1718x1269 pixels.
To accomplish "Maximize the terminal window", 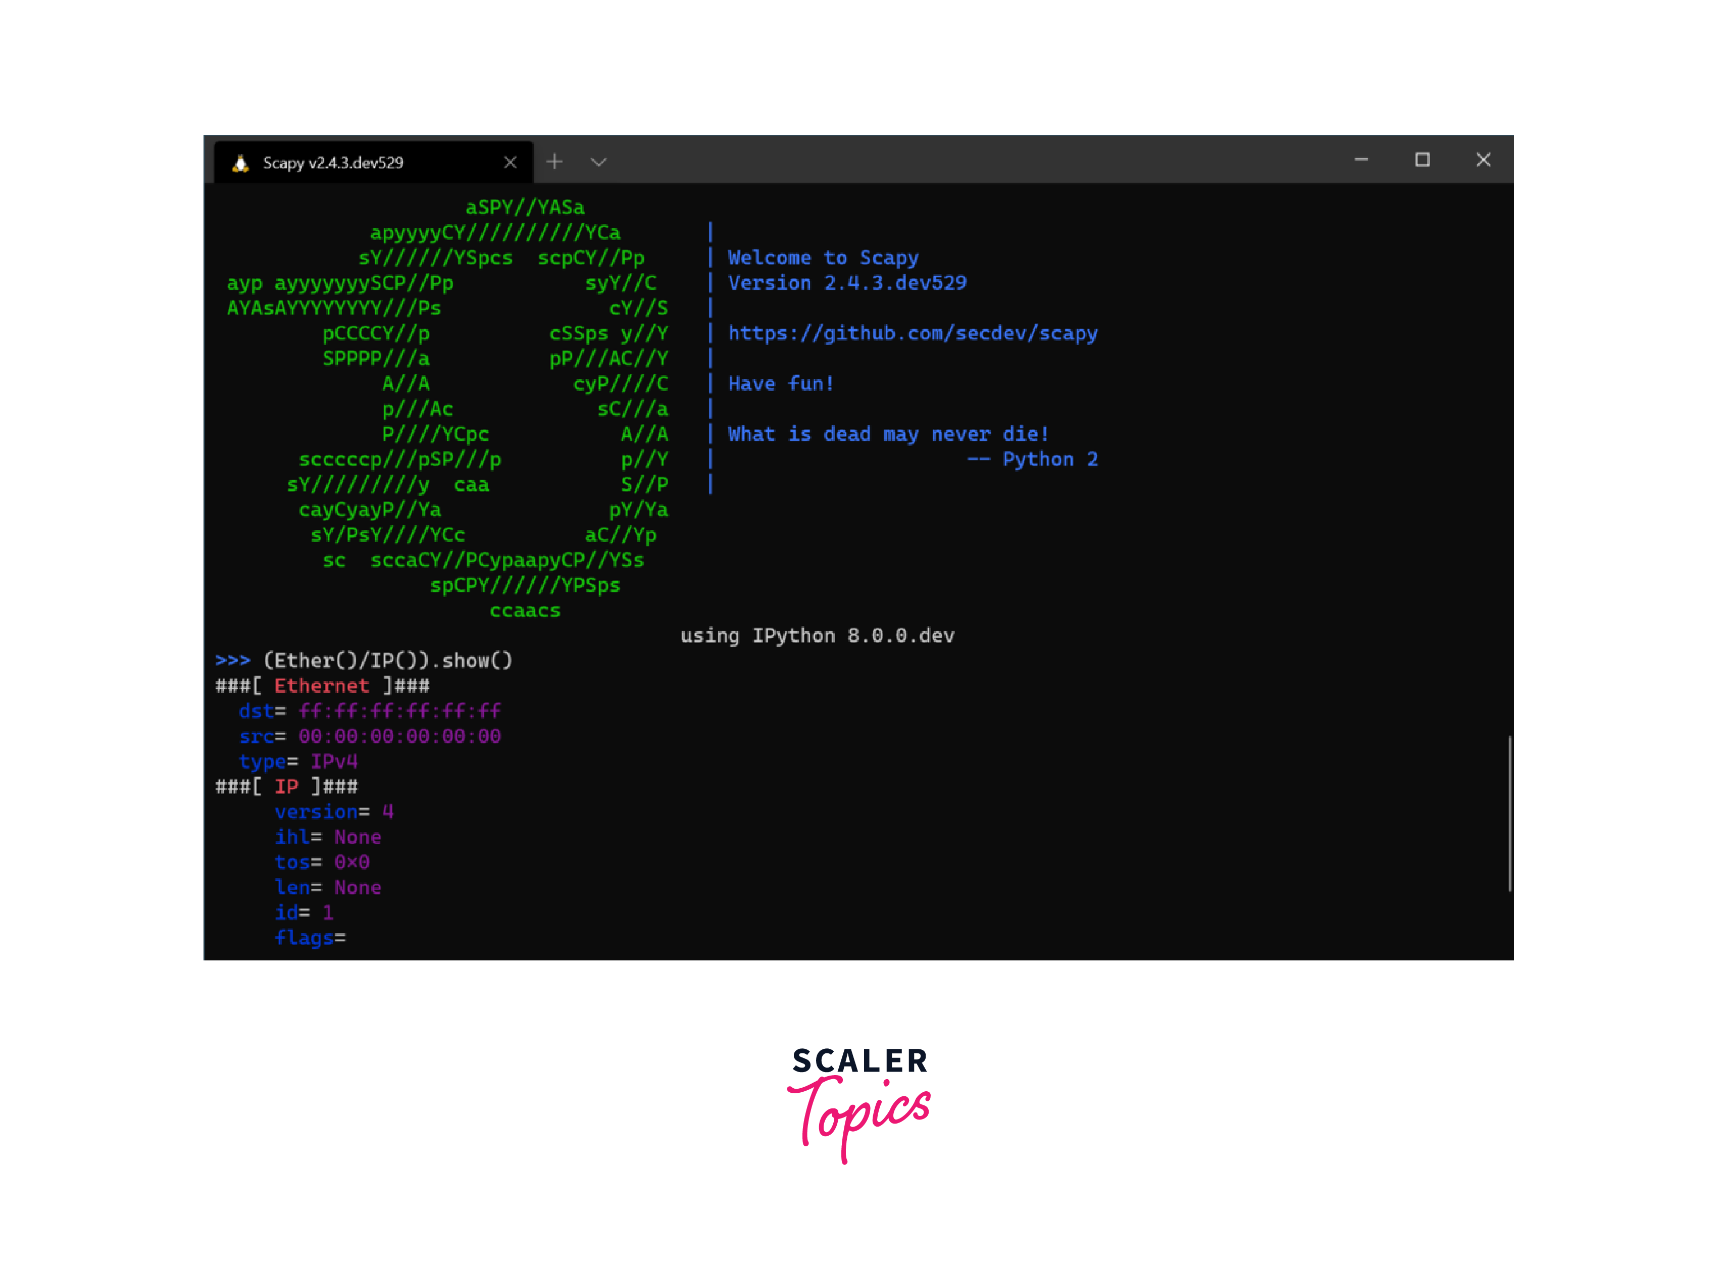I will [1422, 160].
